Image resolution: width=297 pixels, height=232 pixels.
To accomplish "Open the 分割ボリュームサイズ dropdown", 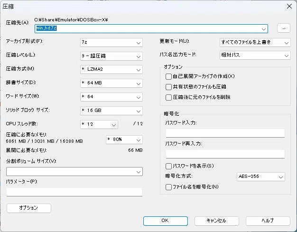I will (74, 172).
